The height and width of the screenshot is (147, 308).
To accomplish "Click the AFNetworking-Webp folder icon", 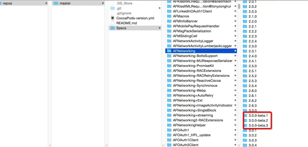I will coord(169,91).
